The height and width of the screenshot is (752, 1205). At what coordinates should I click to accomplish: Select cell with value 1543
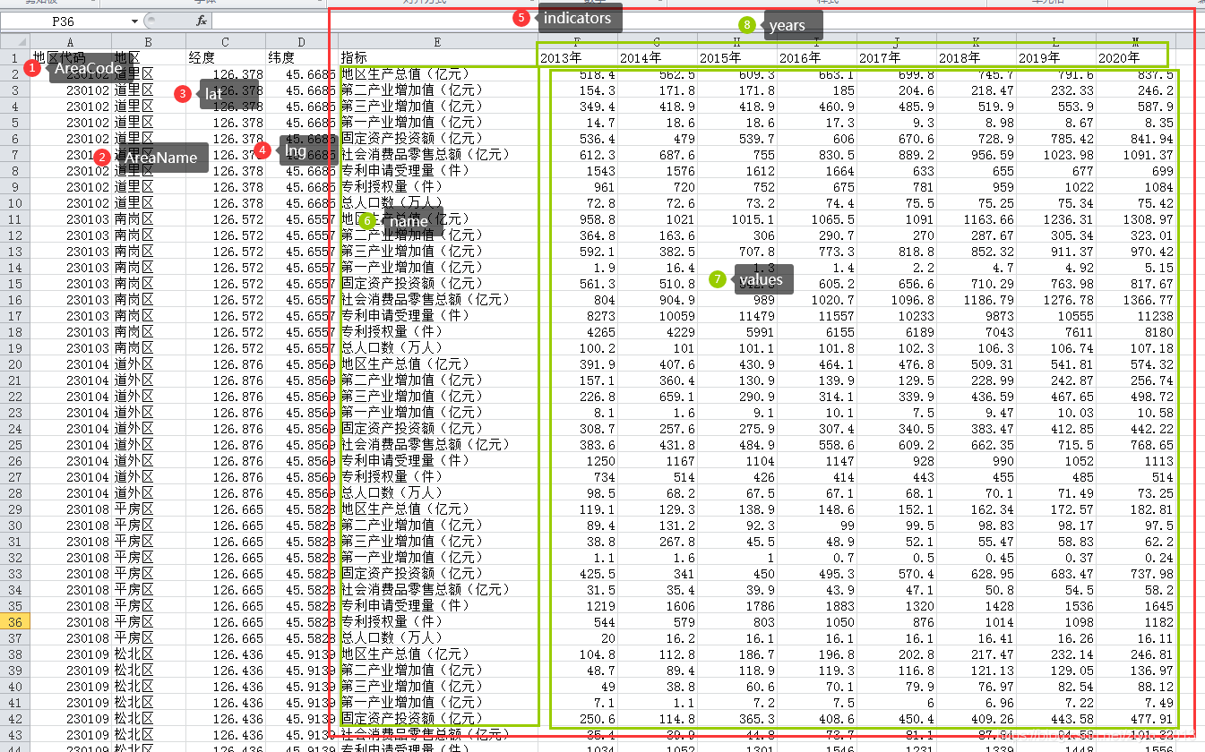577,170
